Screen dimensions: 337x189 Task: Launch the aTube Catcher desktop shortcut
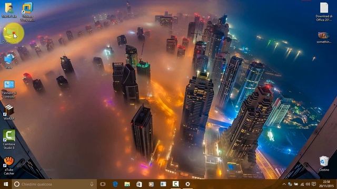point(9,165)
